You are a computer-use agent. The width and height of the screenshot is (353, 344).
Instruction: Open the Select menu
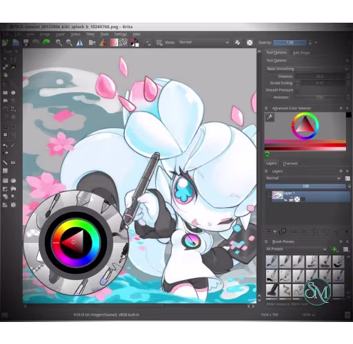pos(75,34)
